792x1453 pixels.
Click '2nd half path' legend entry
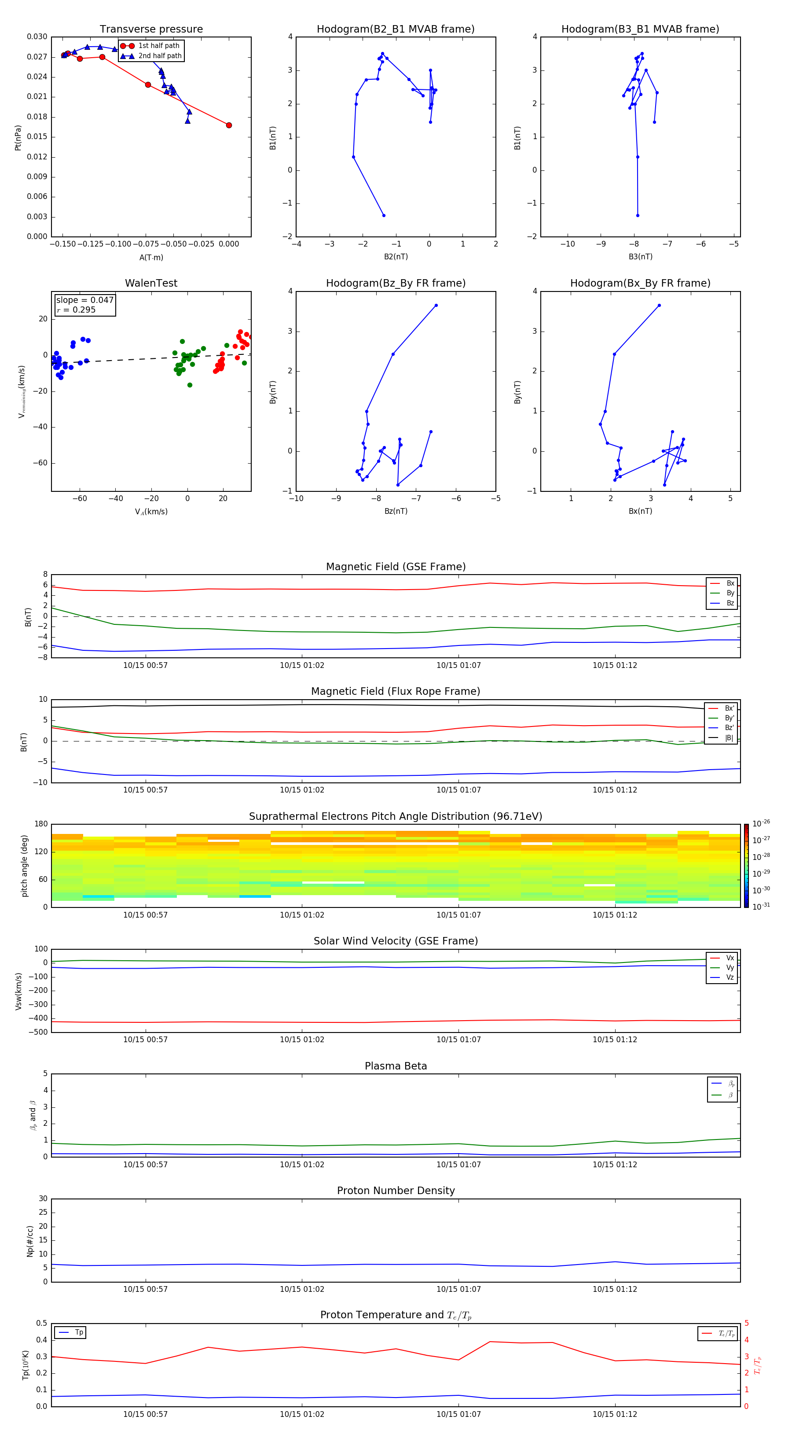click(151, 56)
